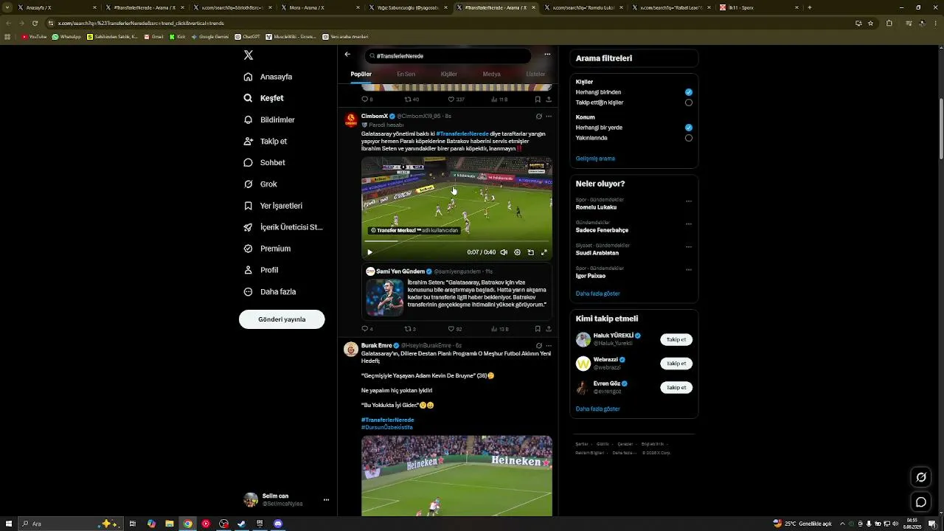Open the floating messages button
This screenshot has height=531, width=944.
point(921,502)
